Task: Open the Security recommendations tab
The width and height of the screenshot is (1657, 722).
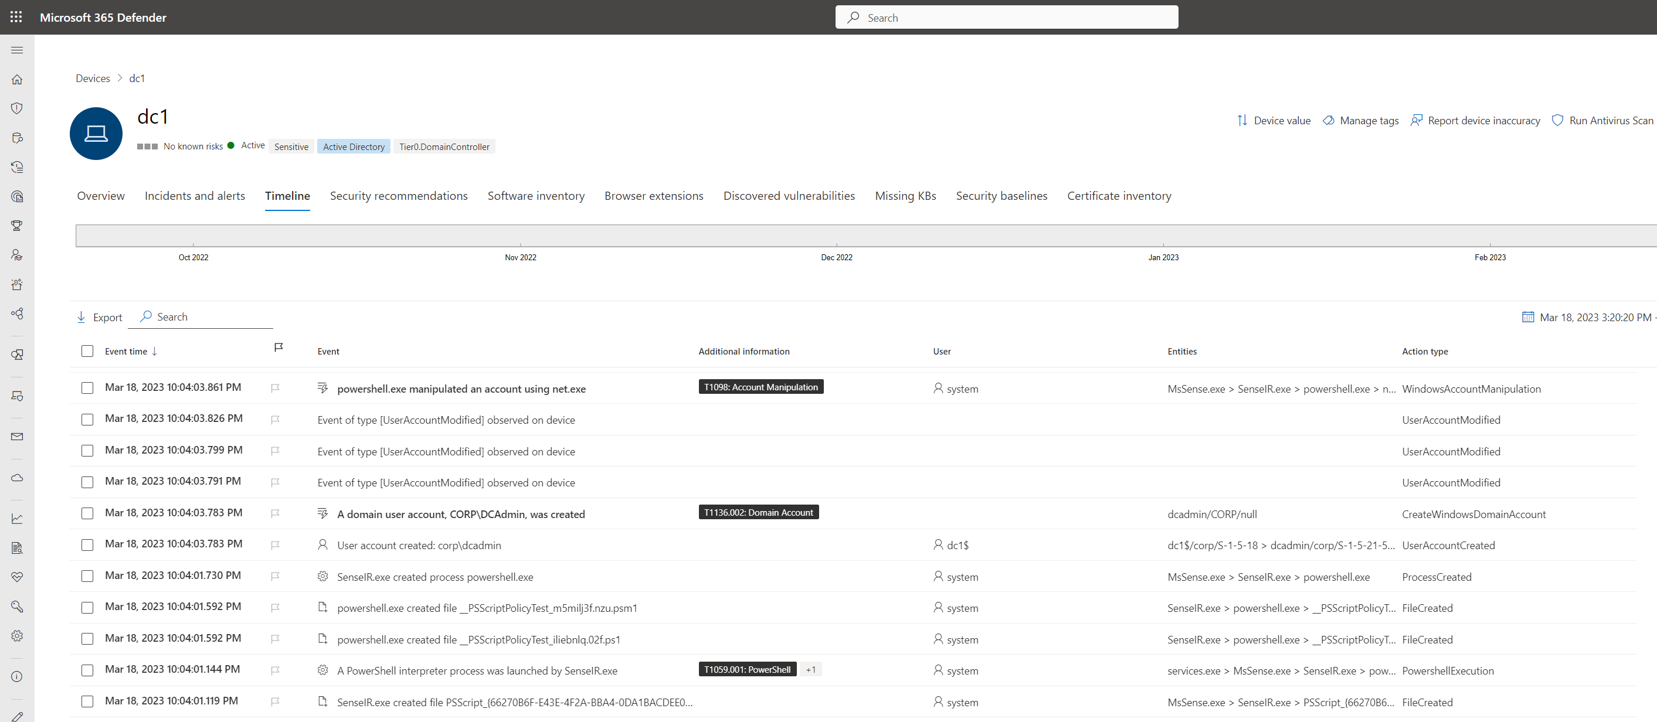Action: (x=399, y=196)
